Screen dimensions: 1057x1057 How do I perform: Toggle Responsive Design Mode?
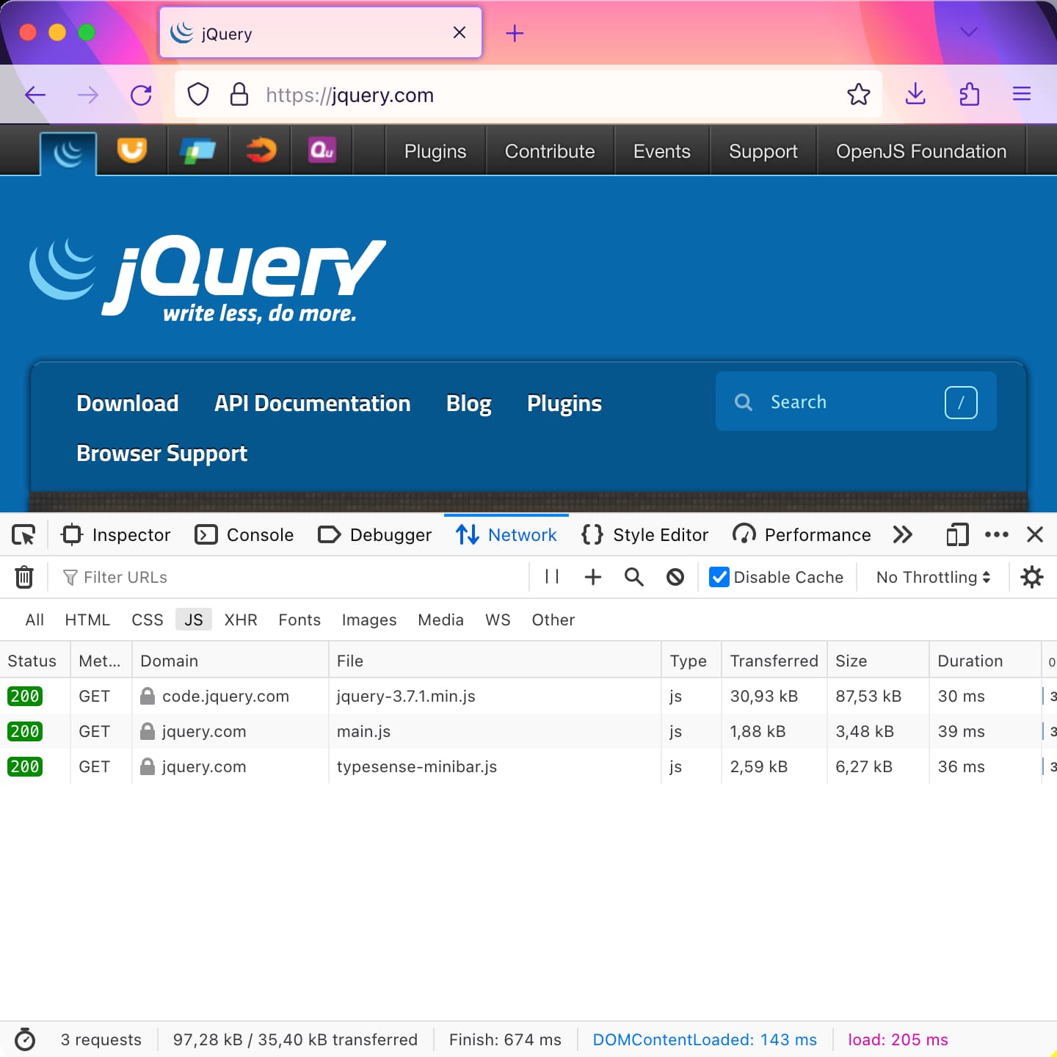[956, 535]
